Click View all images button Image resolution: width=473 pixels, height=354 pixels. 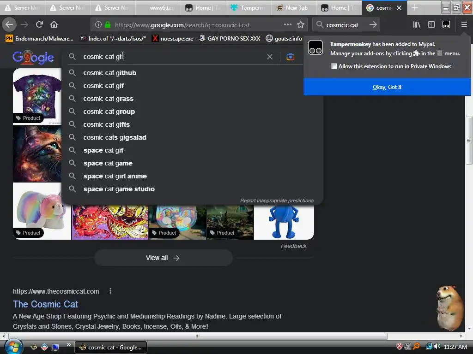(163, 258)
